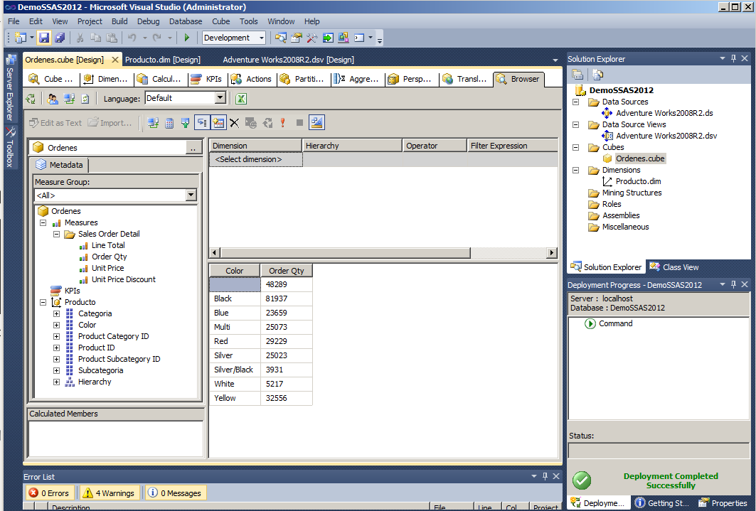Image resolution: width=756 pixels, height=511 pixels.
Task: Select Producto.dim in Solution Explorer
Action: [x=638, y=181]
